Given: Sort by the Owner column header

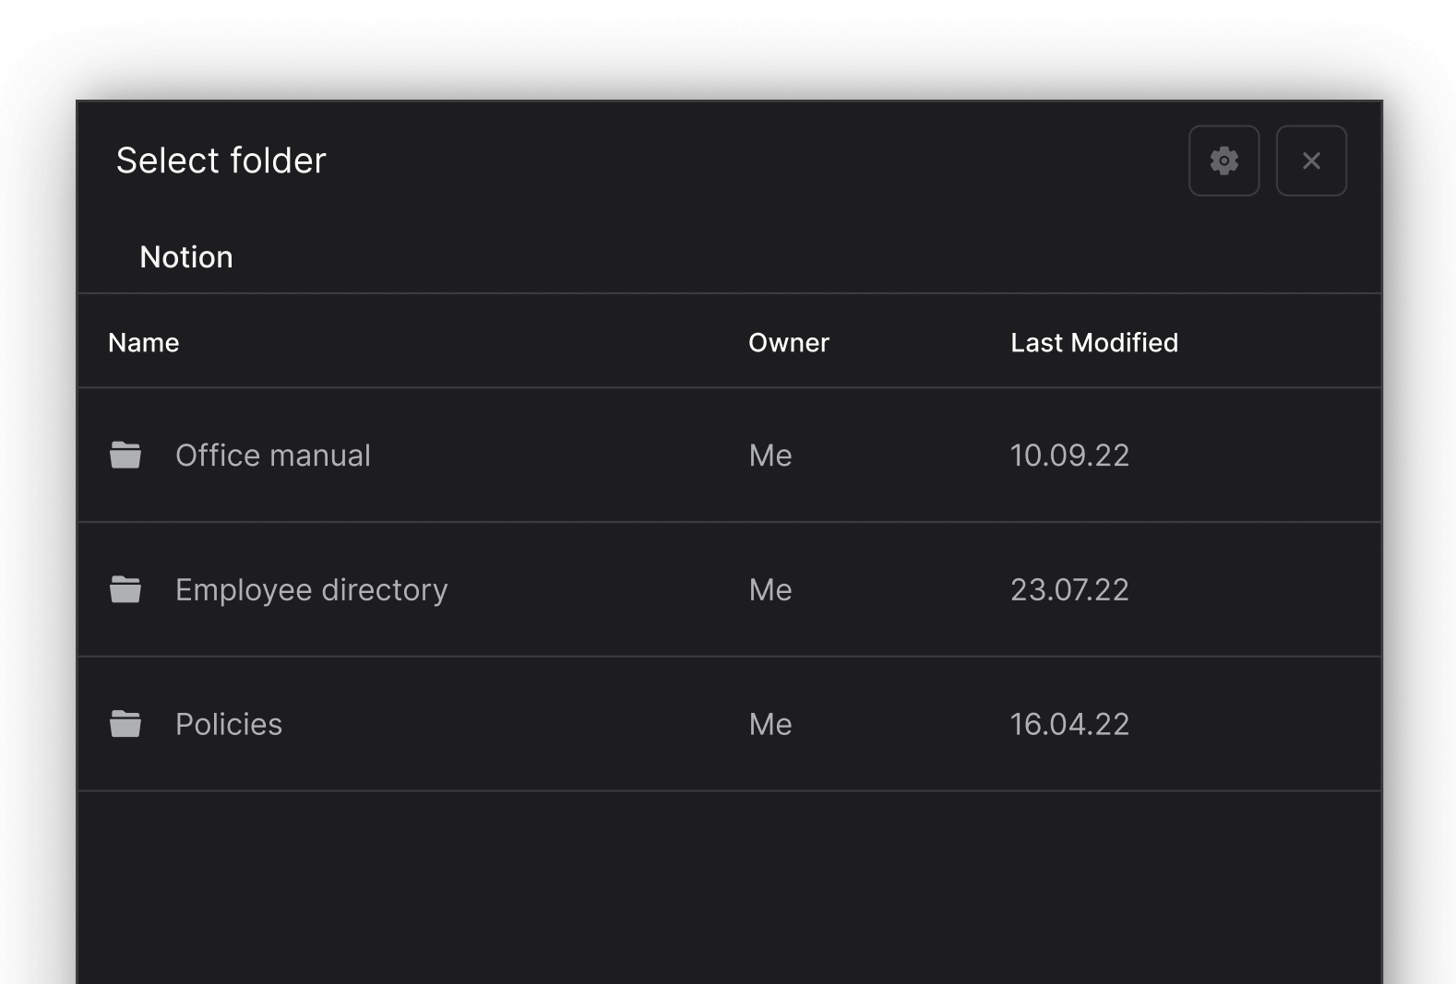Looking at the screenshot, I should point(789,342).
